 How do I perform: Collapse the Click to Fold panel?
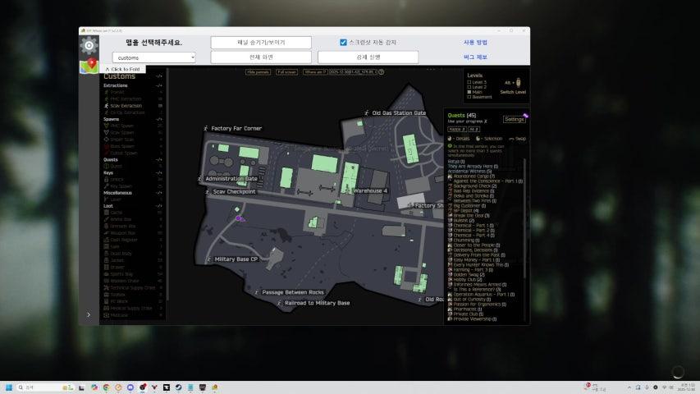click(x=121, y=69)
